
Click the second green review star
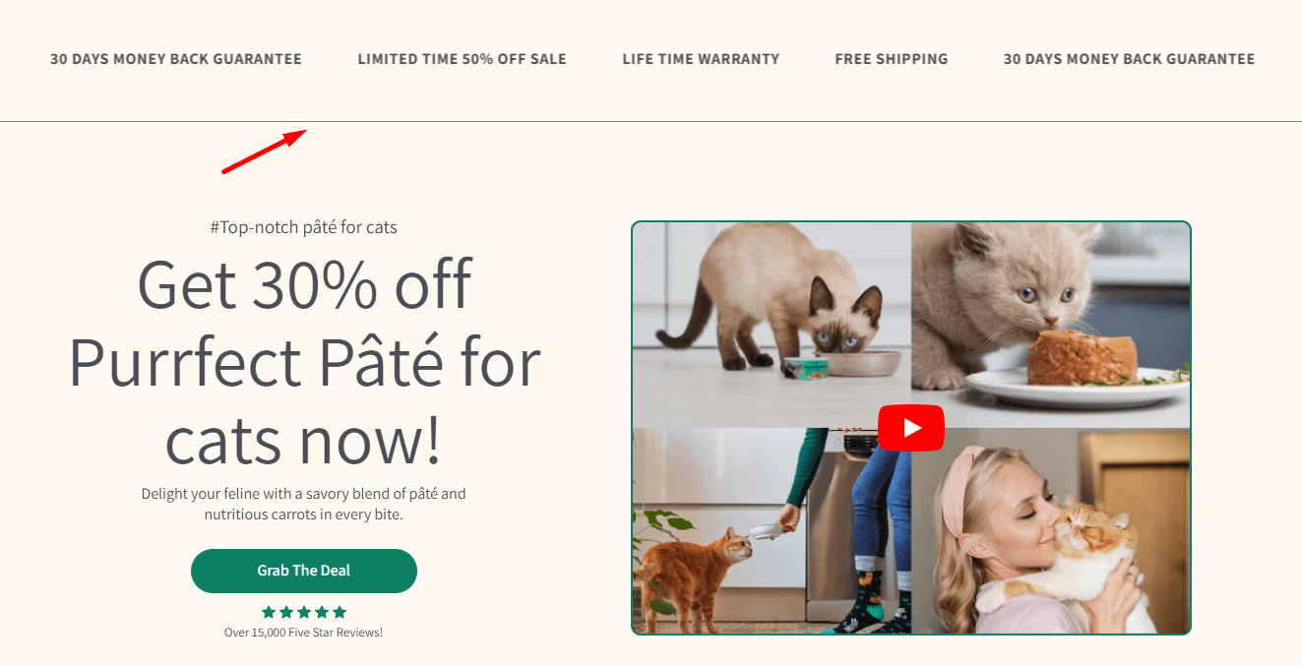[x=286, y=612]
